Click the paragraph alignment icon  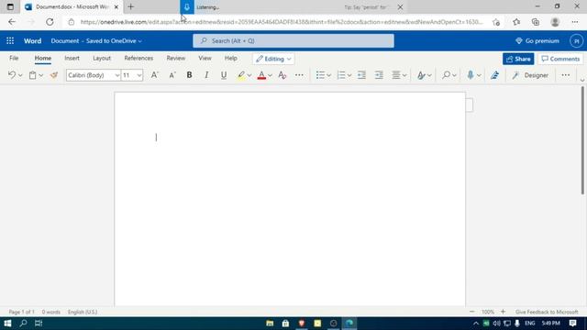pos(396,75)
